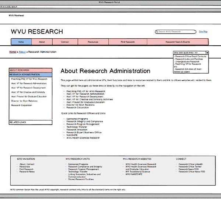Open NanoSAFE link in main content

[72, 135]
